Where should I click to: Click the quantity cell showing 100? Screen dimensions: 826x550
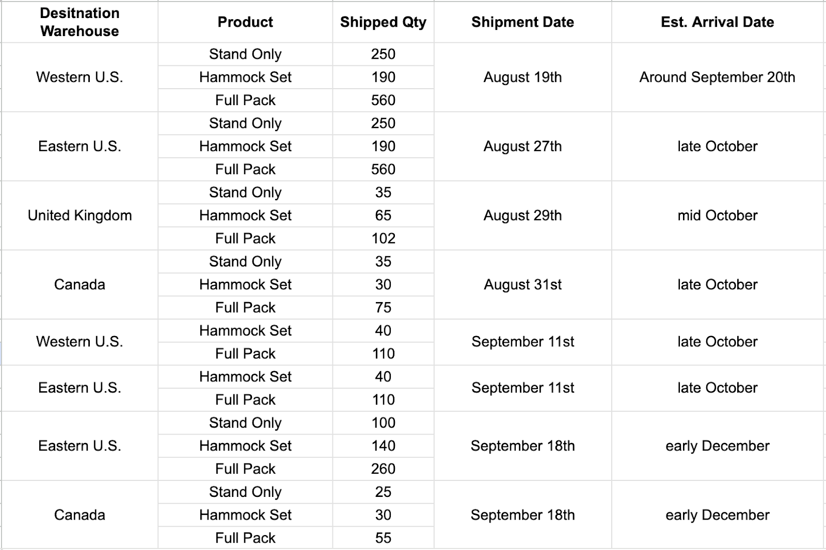coord(383,423)
